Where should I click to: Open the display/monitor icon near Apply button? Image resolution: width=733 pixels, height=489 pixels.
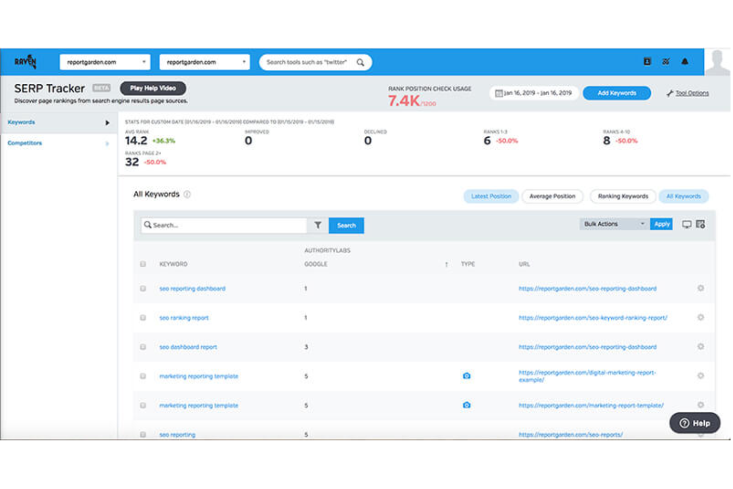(x=686, y=224)
